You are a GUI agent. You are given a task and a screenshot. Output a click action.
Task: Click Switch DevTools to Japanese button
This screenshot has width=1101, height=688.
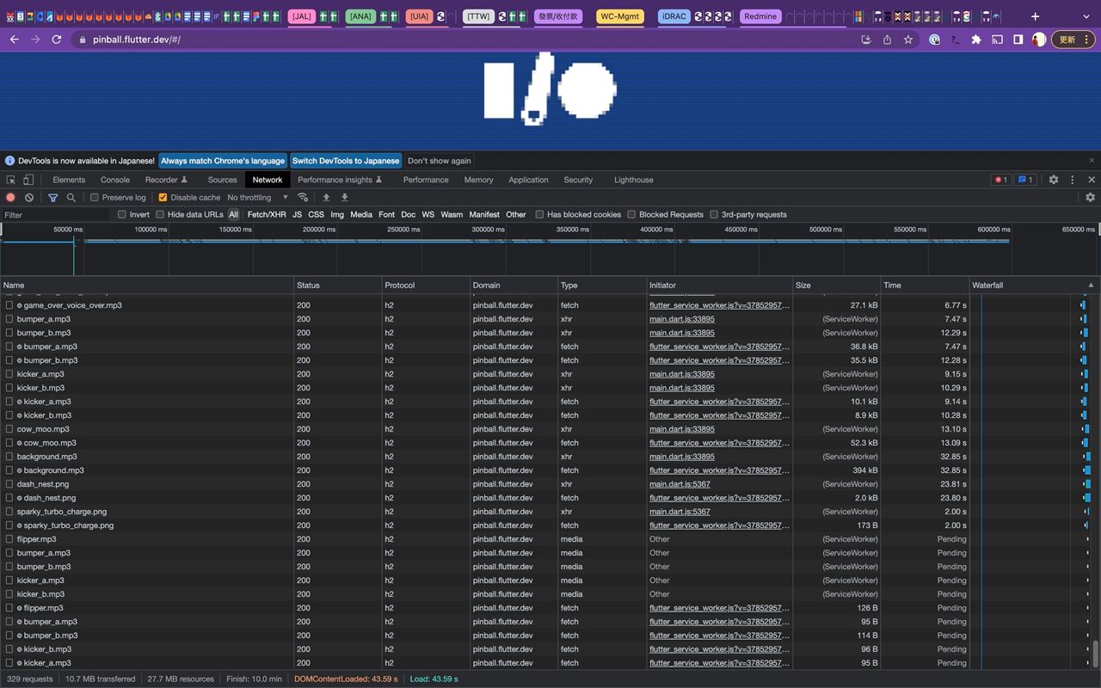click(x=346, y=161)
